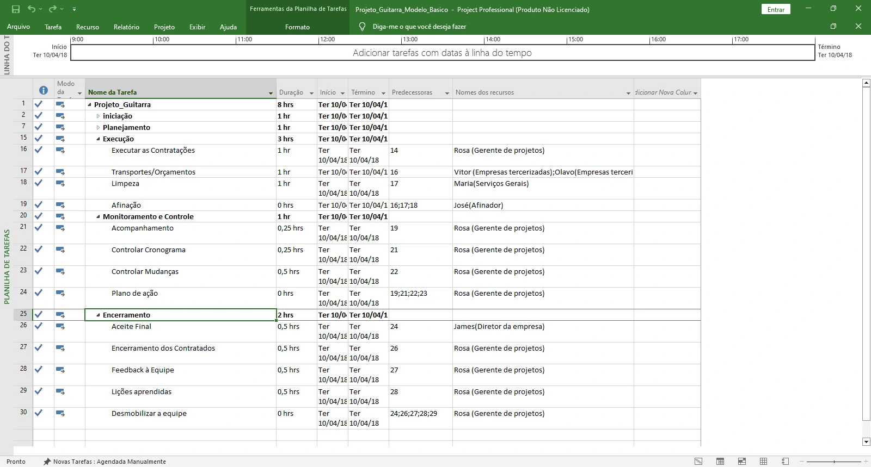Click the Indicators info column icon

click(44, 91)
